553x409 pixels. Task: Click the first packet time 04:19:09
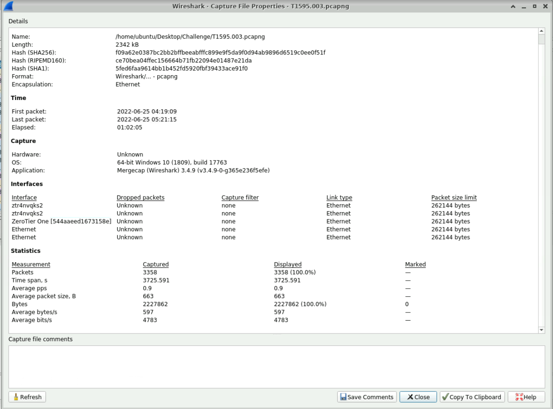(147, 111)
